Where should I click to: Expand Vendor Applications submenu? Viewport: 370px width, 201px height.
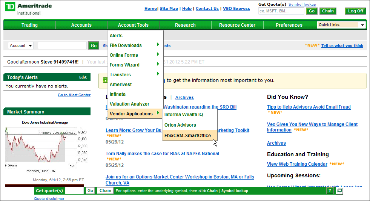(x=135, y=113)
